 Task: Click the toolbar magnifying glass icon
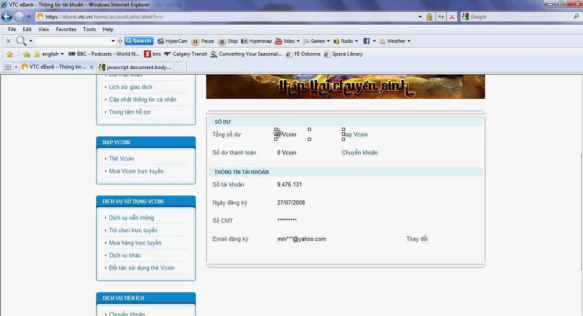click(21, 41)
